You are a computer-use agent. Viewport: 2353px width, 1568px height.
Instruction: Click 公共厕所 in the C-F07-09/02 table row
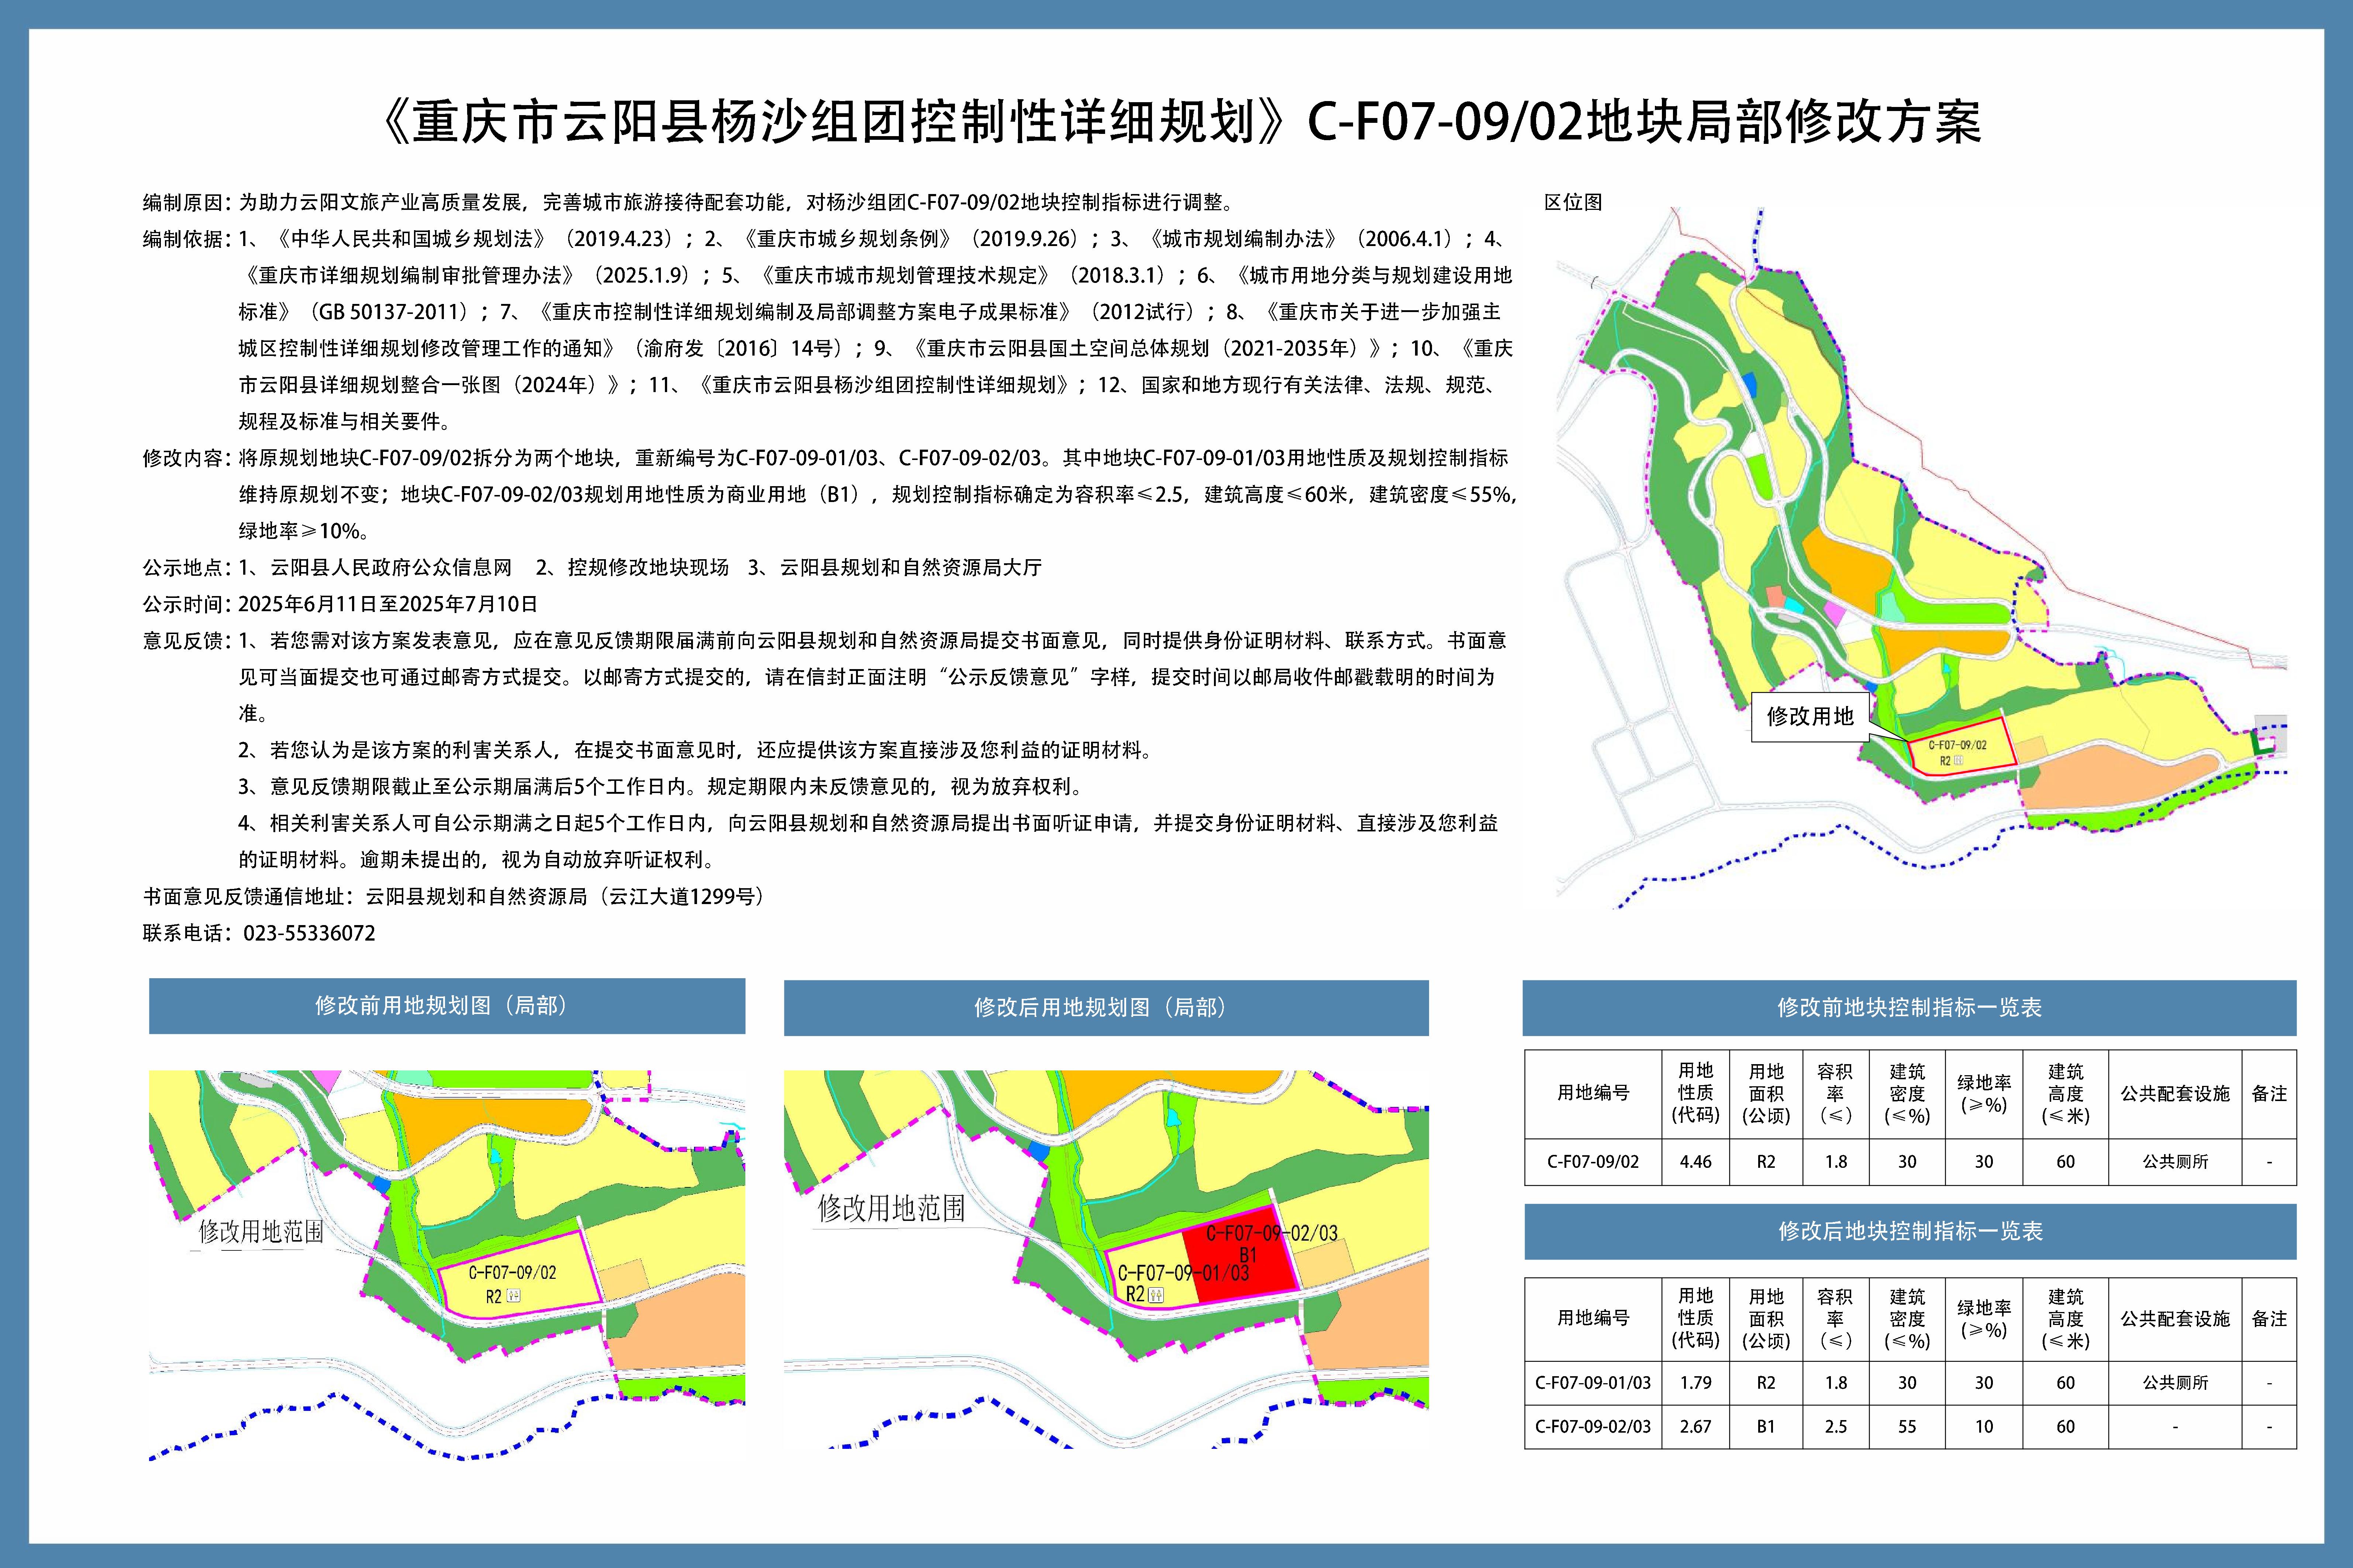click(x=2175, y=1162)
